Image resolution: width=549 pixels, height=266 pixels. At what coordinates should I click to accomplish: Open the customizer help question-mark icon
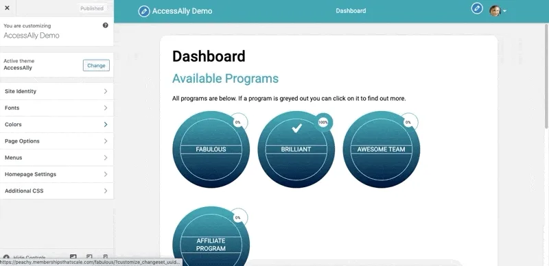(106, 25)
